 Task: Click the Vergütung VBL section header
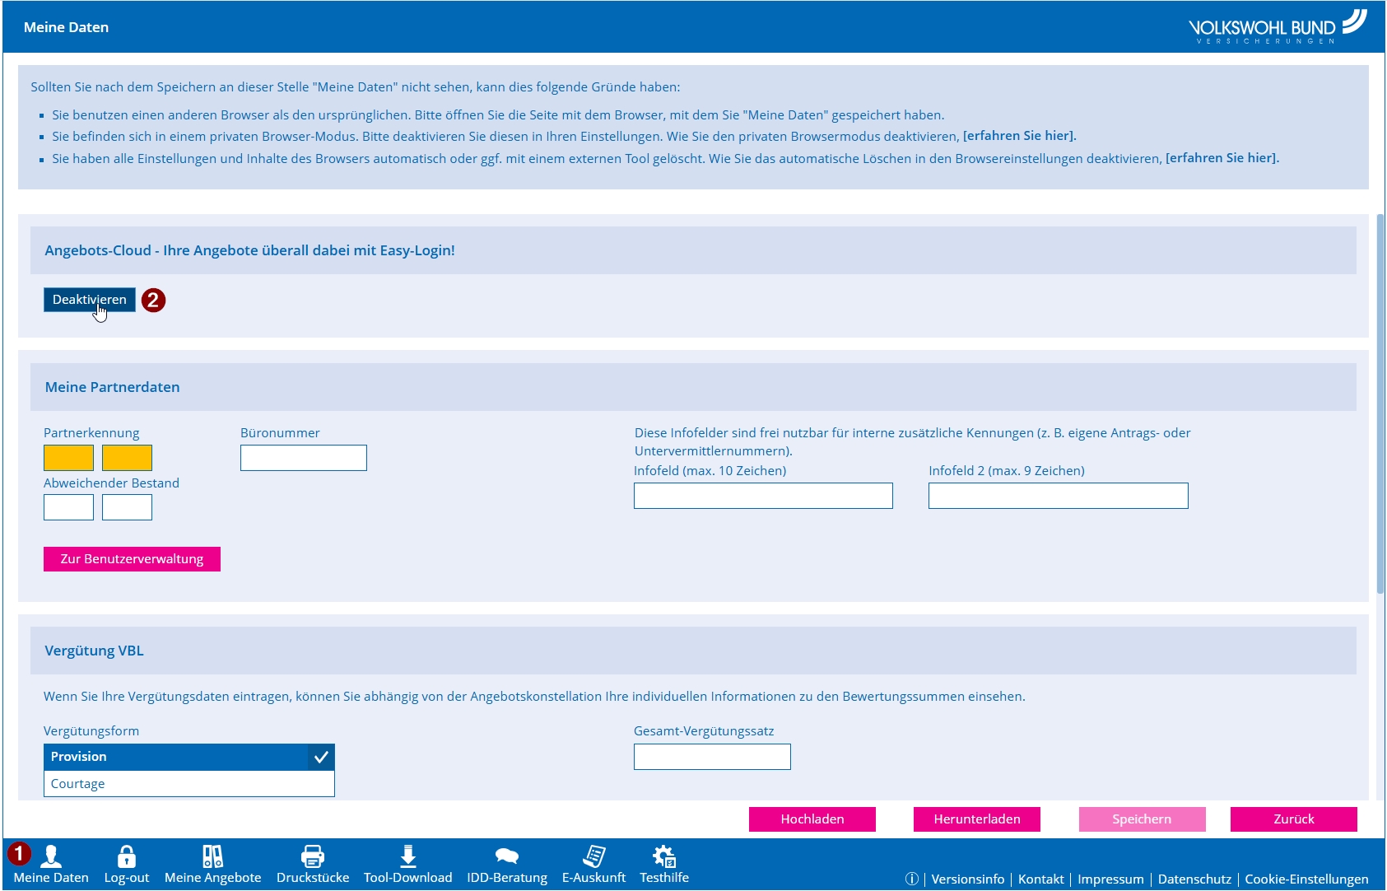(693, 651)
